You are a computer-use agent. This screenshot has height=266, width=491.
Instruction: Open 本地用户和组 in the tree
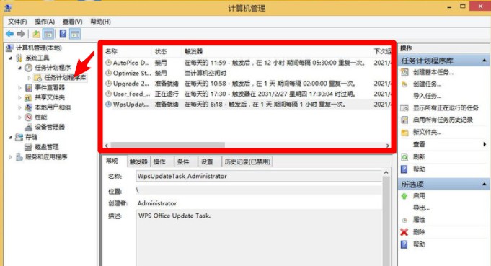(53, 107)
